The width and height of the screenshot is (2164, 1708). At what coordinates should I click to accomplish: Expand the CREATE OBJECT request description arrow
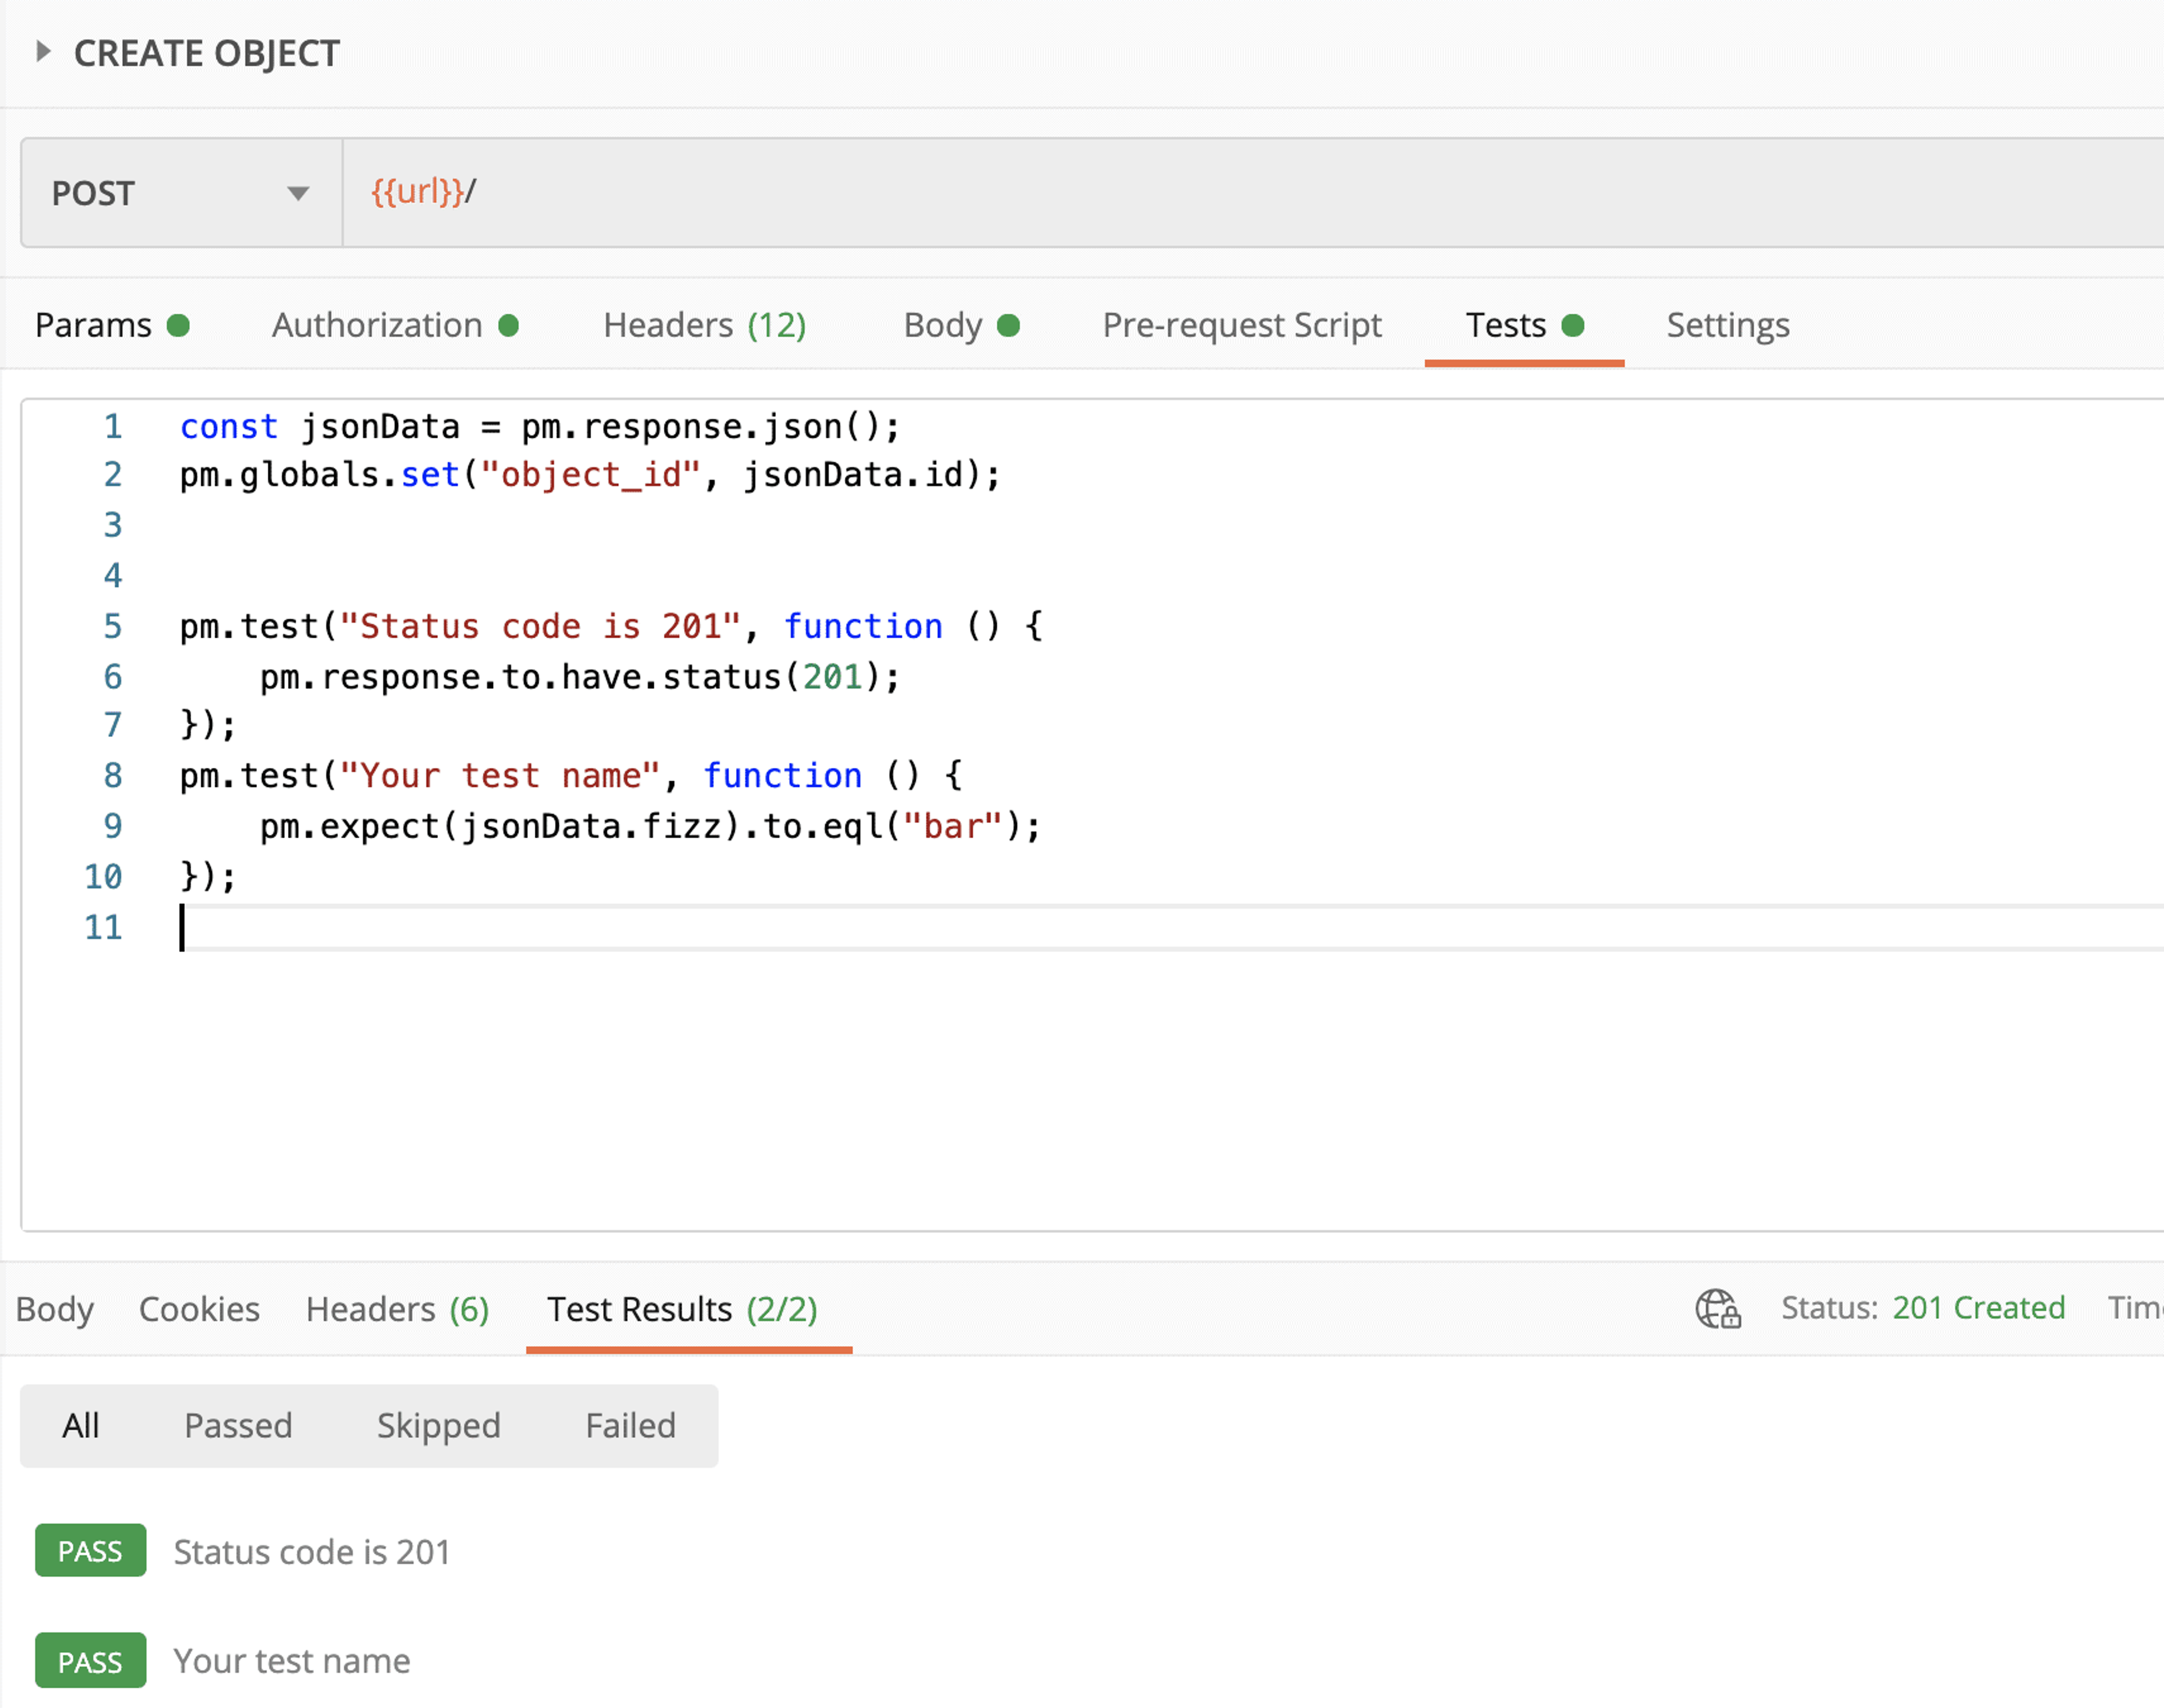(x=43, y=51)
